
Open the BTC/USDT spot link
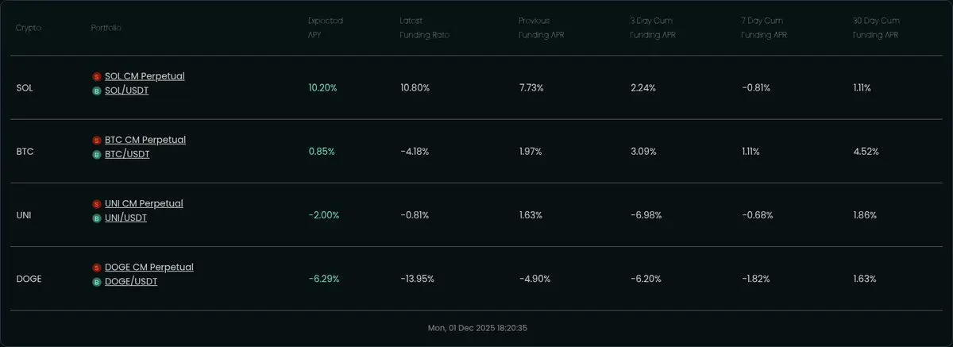[x=127, y=154]
